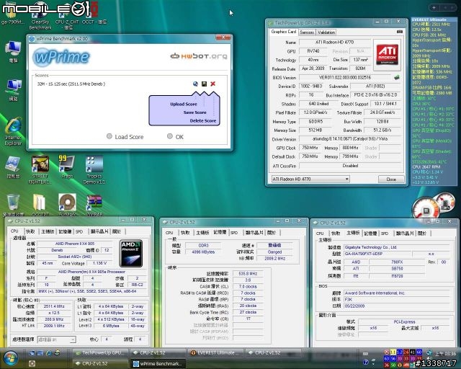Launch the WinRAR desktop shortcut
The height and width of the screenshot is (369, 461).
point(94,205)
